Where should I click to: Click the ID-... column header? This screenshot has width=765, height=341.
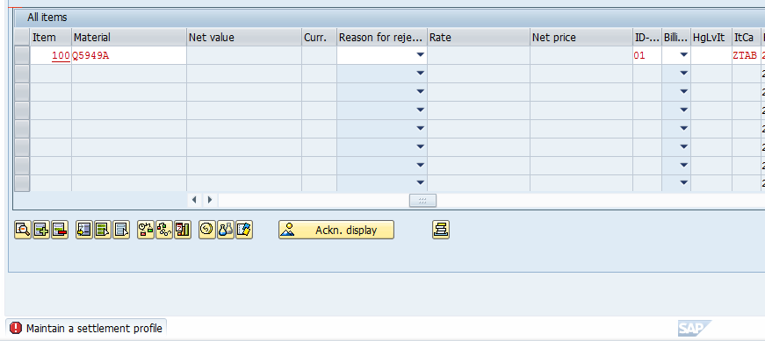(x=647, y=37)
